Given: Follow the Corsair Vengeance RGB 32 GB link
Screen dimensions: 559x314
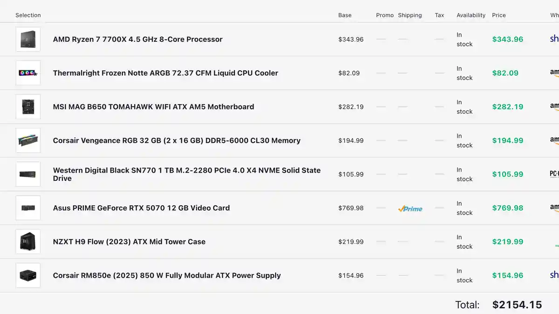Looking at the screenshot, I should coord(177,140).
